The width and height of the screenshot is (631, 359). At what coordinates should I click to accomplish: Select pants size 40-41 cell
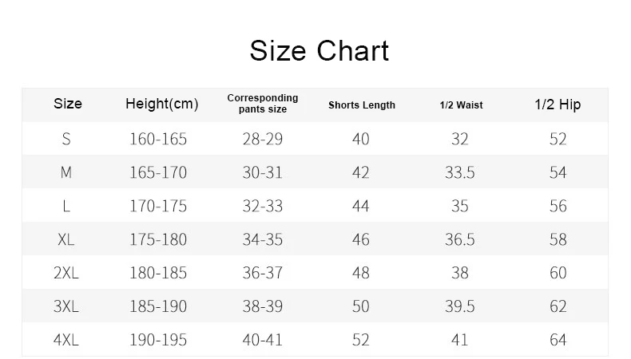click(262, 340)
